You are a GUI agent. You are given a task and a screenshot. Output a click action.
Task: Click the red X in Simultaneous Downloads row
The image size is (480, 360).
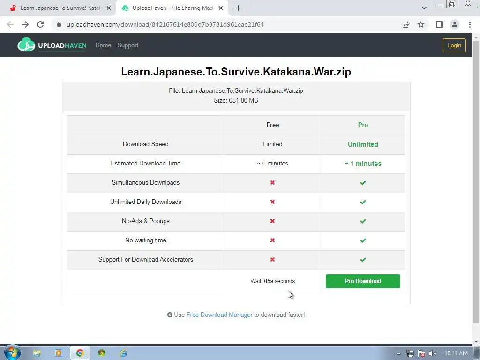[272, 182]
